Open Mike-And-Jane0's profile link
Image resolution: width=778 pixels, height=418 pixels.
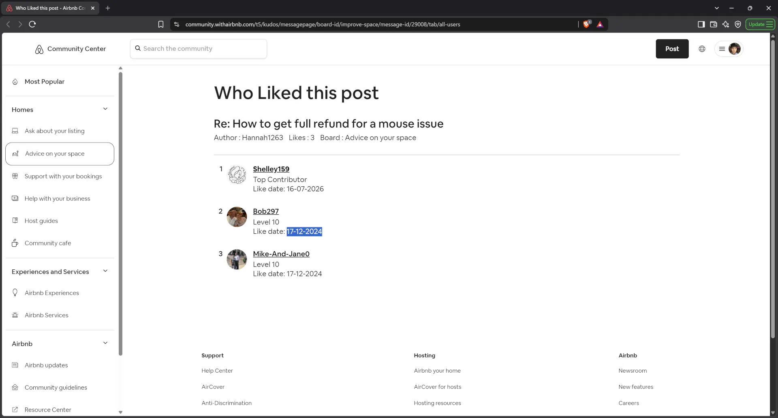281,254
